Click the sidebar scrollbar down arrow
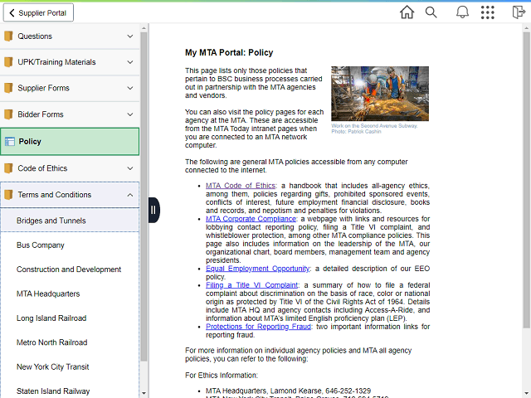This screenshot has height=398, width=531. tap(144, 393)
